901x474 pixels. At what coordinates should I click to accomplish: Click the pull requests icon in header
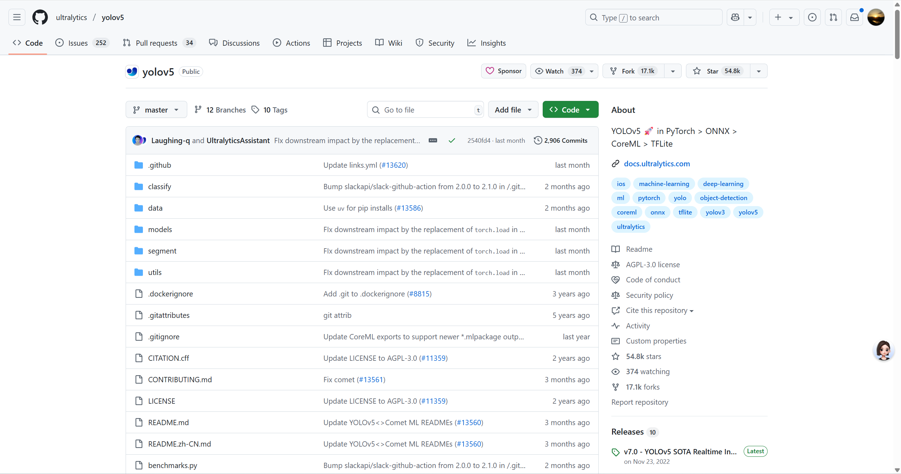point(833,17)
